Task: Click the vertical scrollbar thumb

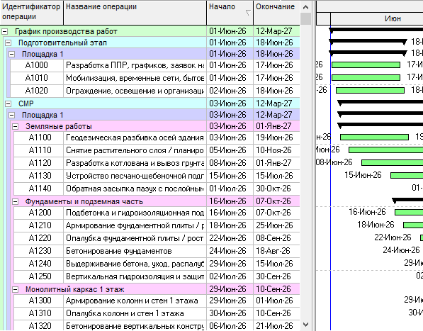Action: 305,19
